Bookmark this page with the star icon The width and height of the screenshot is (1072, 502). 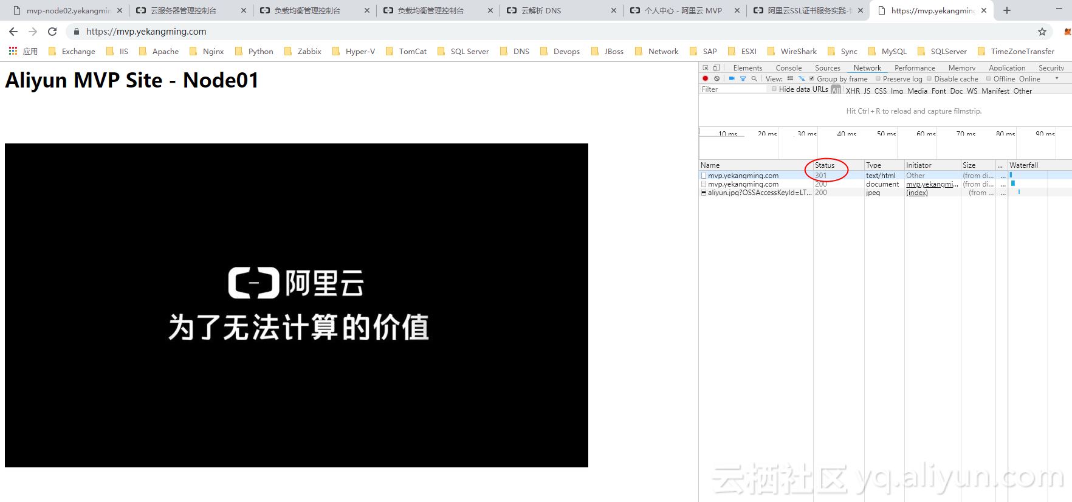[1042, 32]
